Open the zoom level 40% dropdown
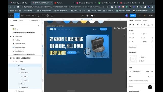163x92 pixels. pos(151,16)
